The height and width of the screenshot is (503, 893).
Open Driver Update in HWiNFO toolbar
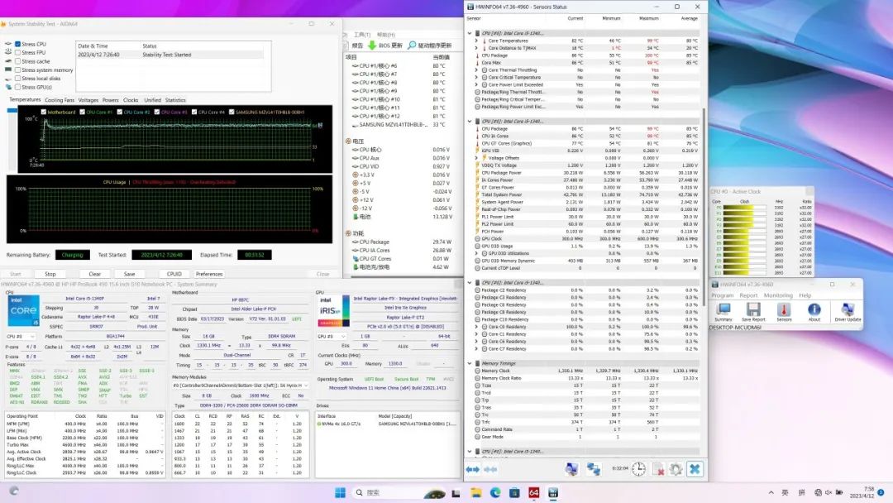click(848, 312)
